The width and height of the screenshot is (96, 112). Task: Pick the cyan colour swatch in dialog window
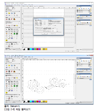tap(31, 49)
